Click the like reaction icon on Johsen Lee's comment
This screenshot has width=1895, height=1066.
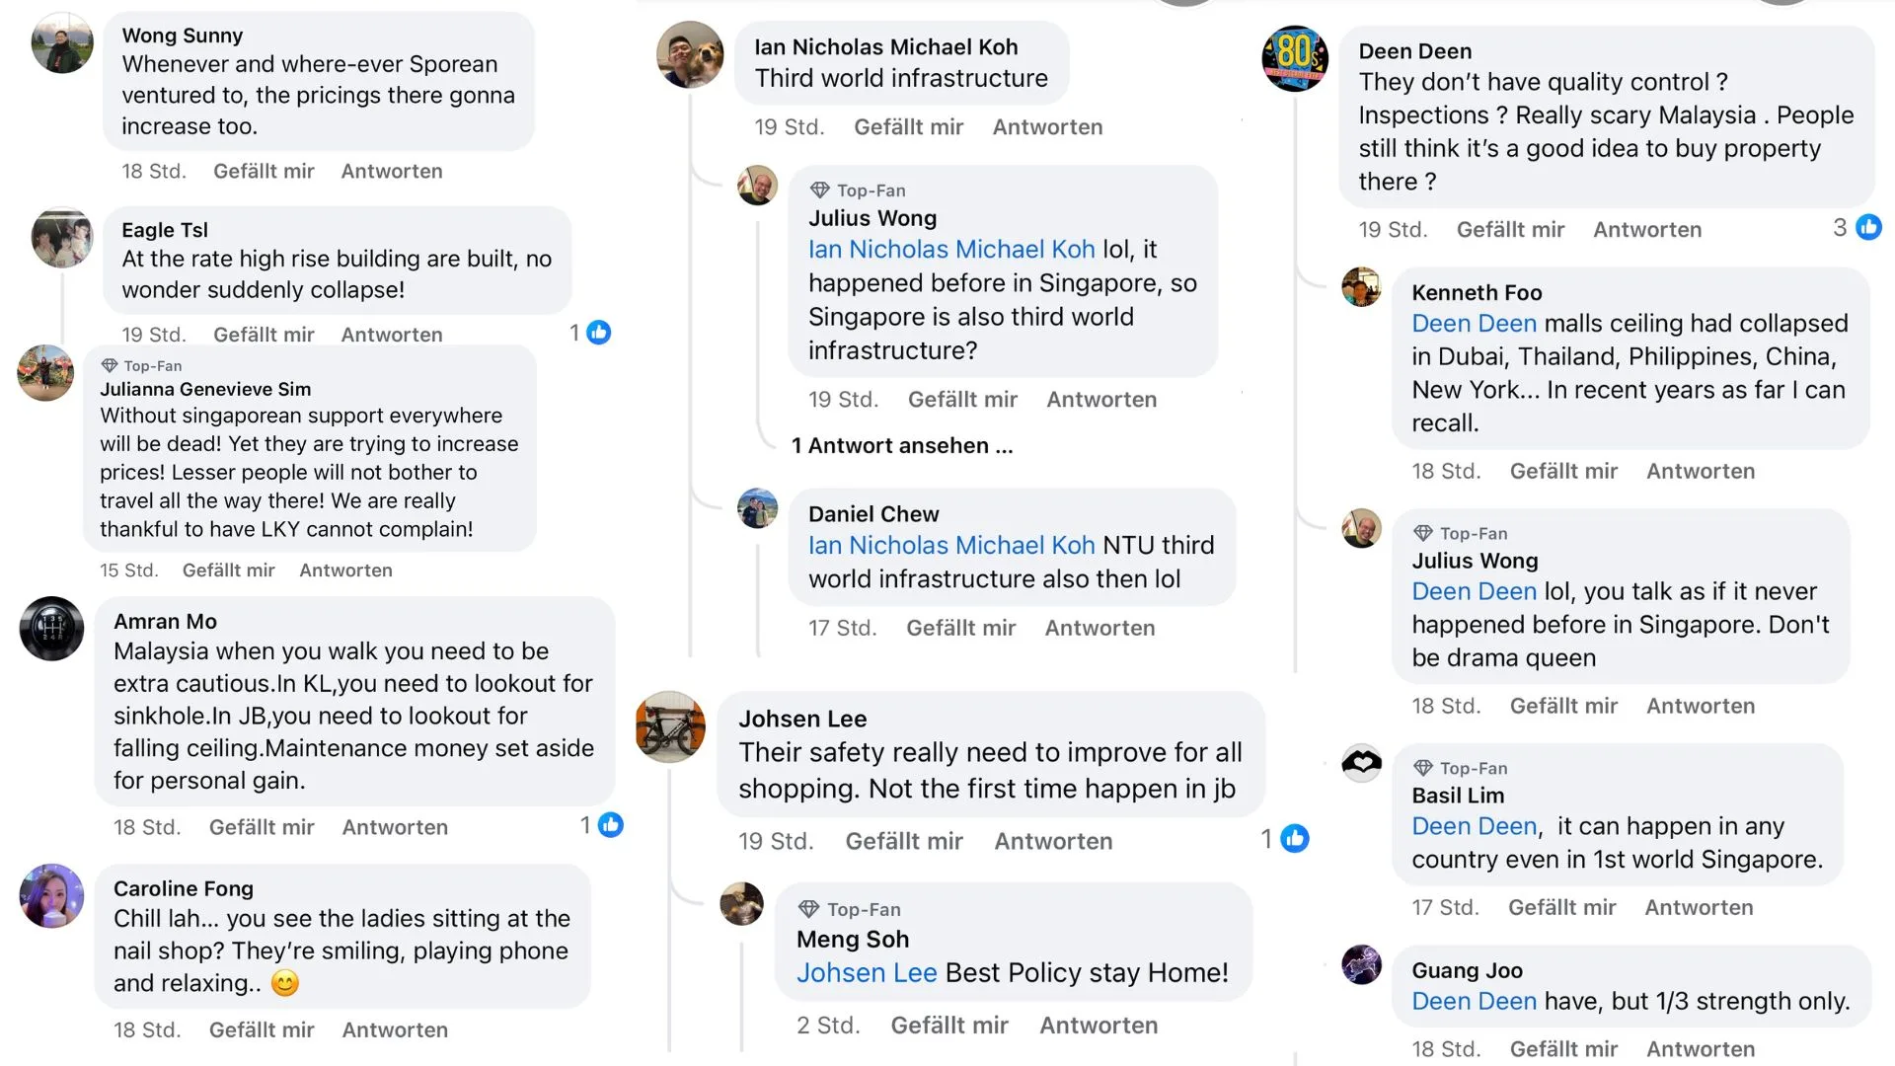[x=1294, y=839]
